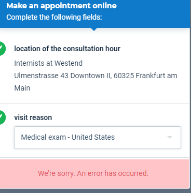Screen dimensions: 191x193
Task: Click the 'Make an appointment online' title
Action: click(61, 6)
